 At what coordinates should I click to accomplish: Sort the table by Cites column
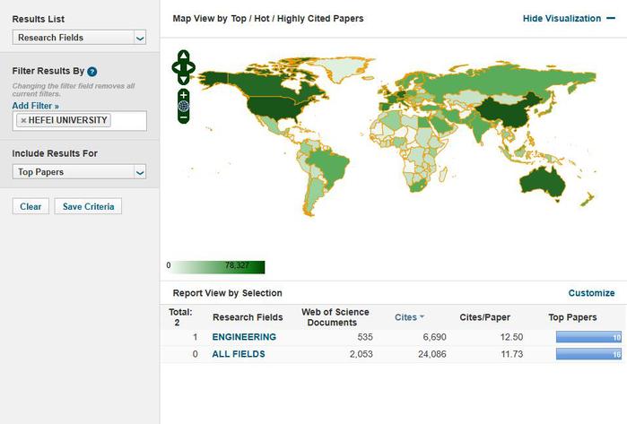coord(409,317)
